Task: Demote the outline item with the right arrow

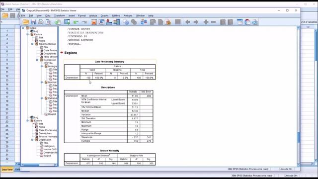Action: (x=196, y=22)
